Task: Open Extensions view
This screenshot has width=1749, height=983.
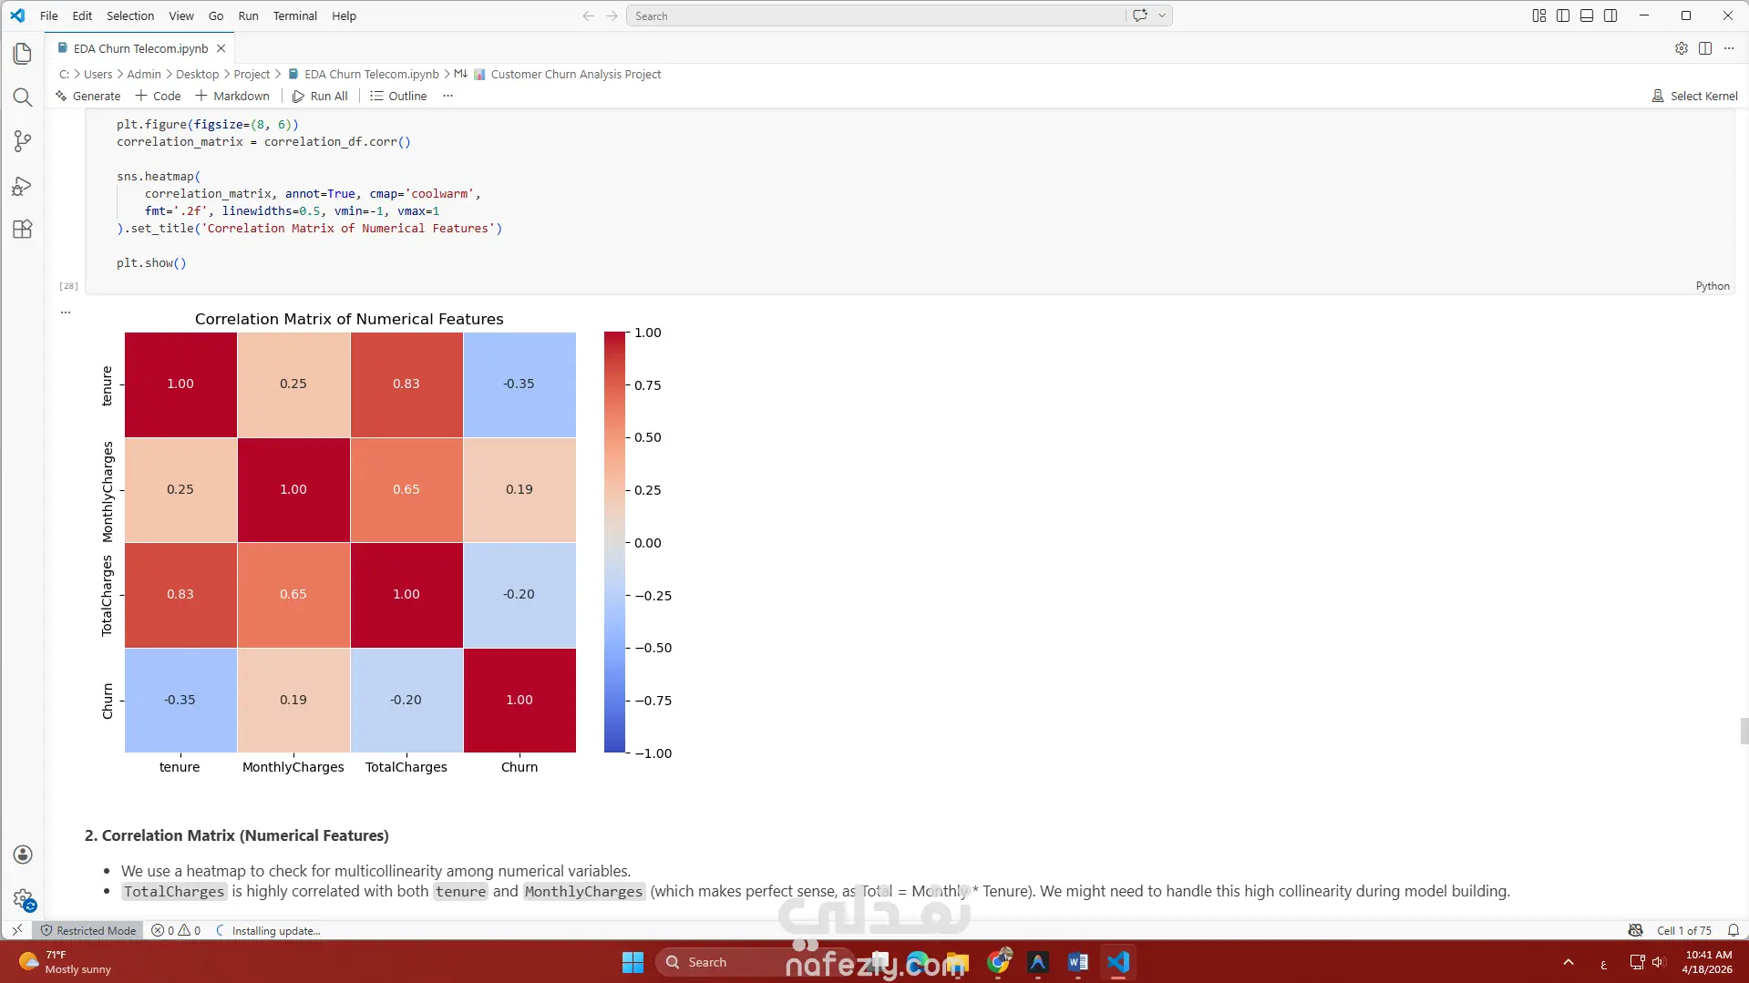Action: pyautogui.click(x=23, y=230)
